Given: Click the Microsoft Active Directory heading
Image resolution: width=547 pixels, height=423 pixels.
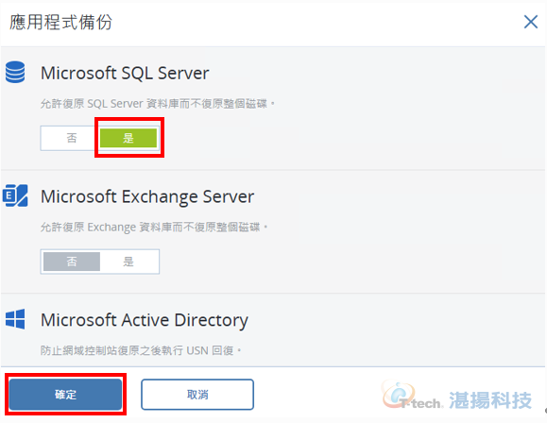Looking at the screenshot, I should point(145,320).
